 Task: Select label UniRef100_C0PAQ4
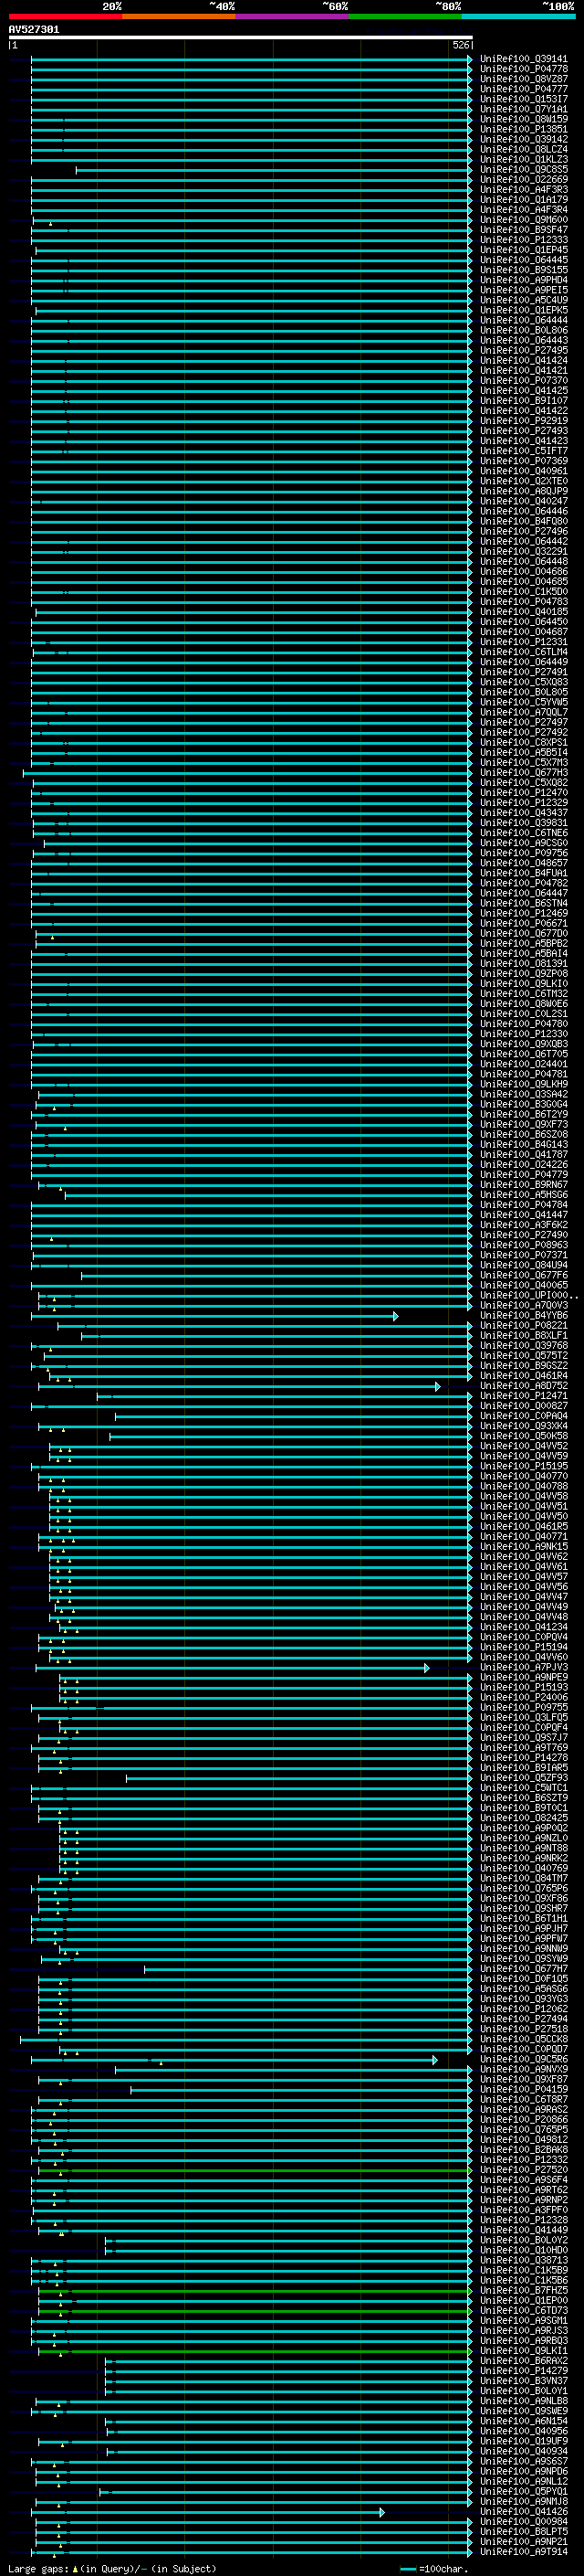pos(524,1416)
